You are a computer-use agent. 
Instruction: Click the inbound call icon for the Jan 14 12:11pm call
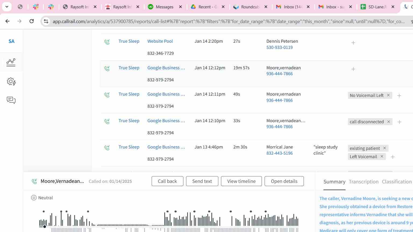pyautogui.click(x=107, y=95)
